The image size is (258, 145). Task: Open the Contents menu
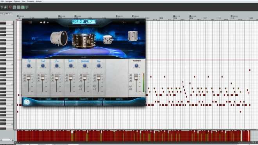pos(30,1)
